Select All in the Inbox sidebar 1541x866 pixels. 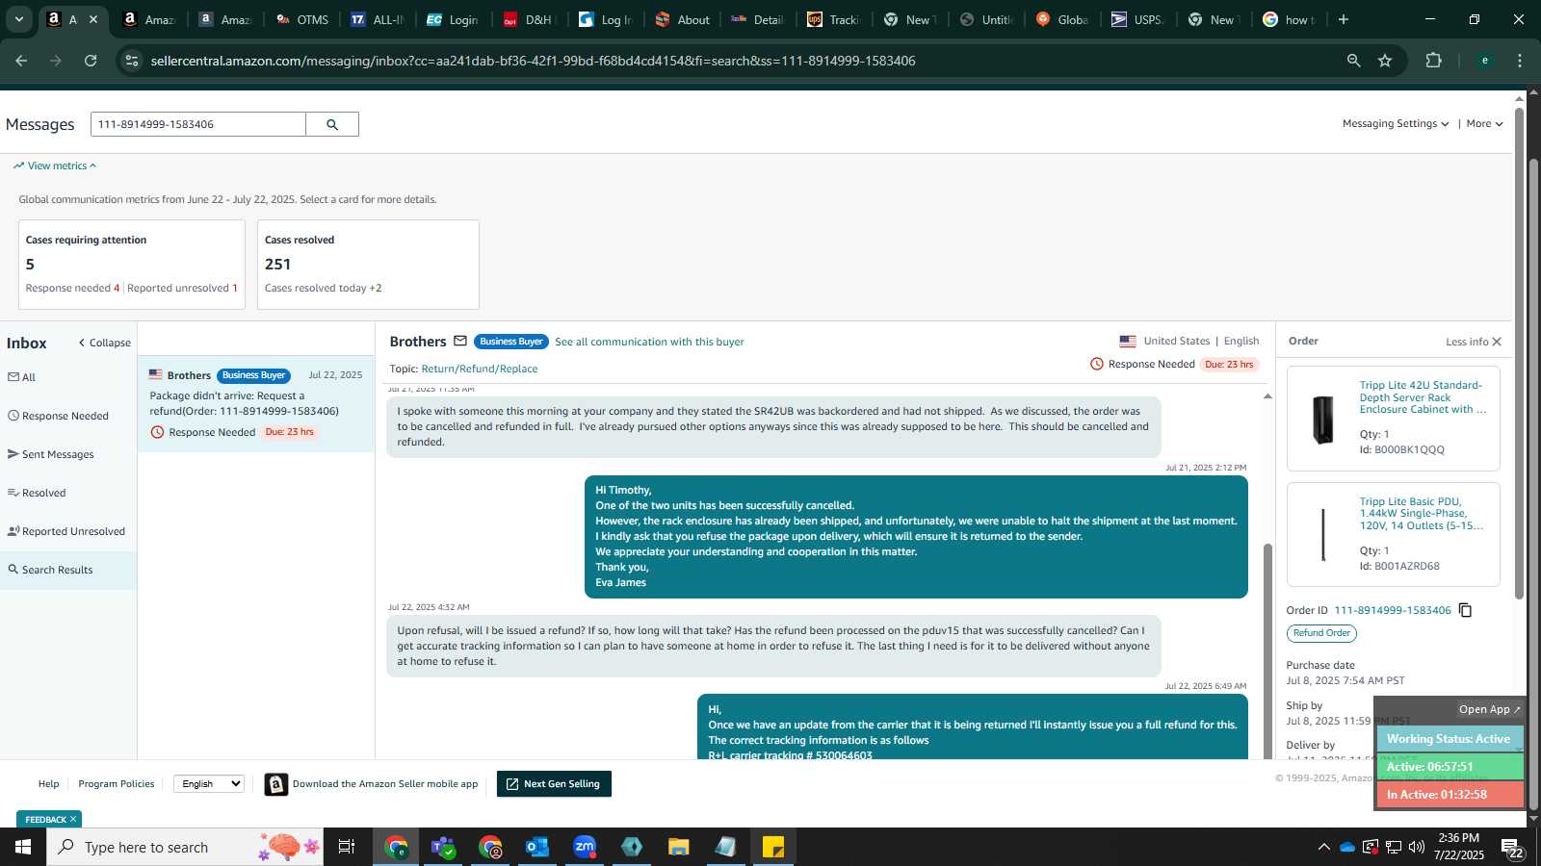22,377
